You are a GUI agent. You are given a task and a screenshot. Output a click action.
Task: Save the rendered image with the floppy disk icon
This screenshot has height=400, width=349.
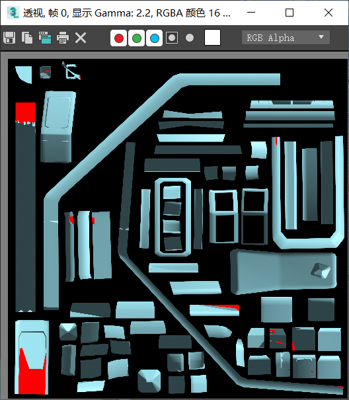pyautogui.click(x=9, y=38)
